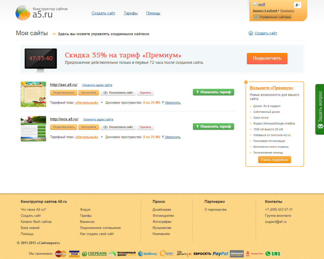The height and width of the screenshot is (259, 324).
Task: Click the countdown monitor image 47:33:40
Action: pos(40,60)
